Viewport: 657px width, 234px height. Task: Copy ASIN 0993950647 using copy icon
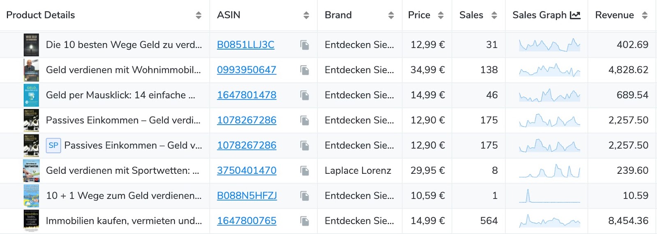pyautogui.click(x=304, y=70)
